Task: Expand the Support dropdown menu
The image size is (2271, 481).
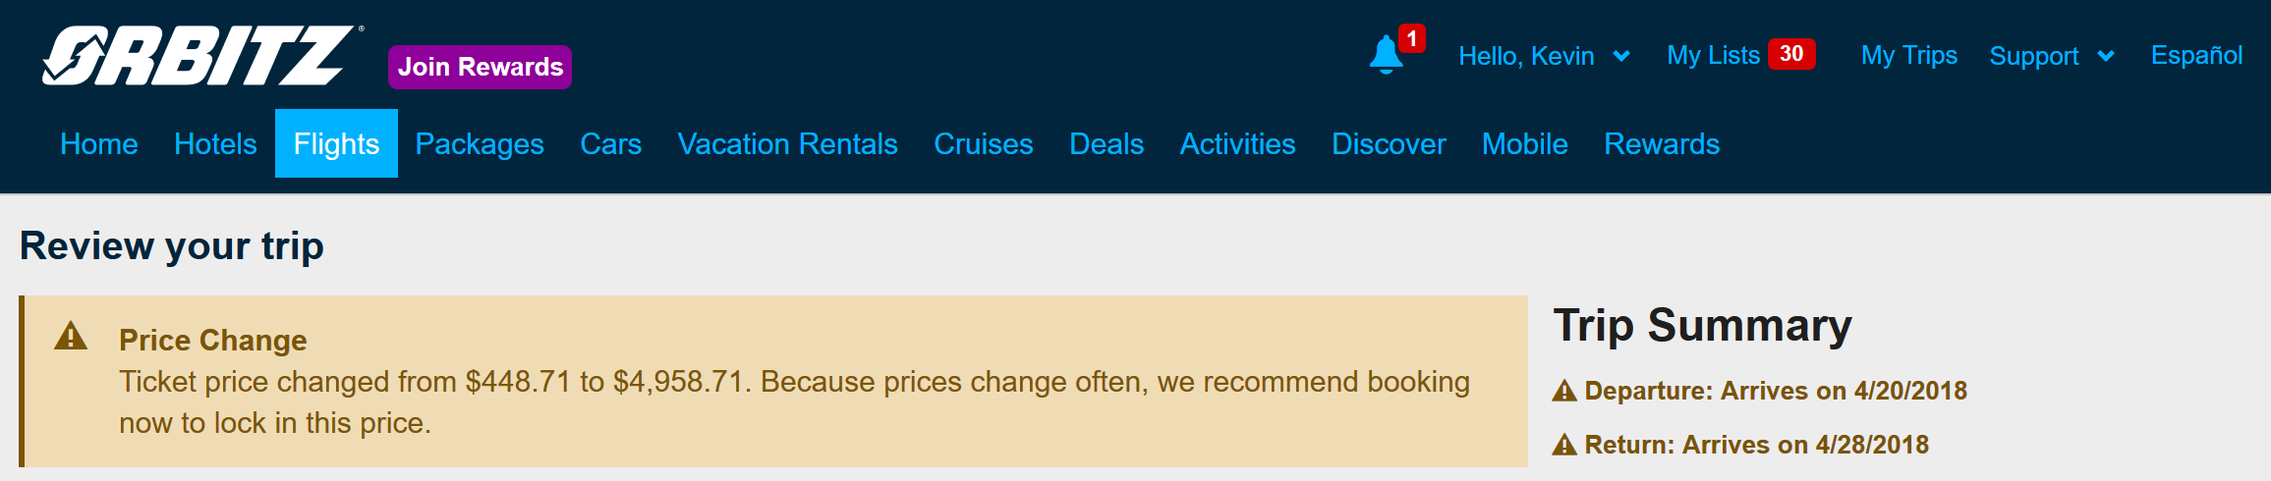Action: (2052, 56)
